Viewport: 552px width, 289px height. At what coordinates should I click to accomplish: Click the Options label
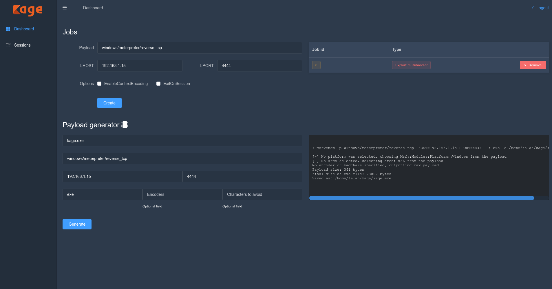tap(87, 84)
